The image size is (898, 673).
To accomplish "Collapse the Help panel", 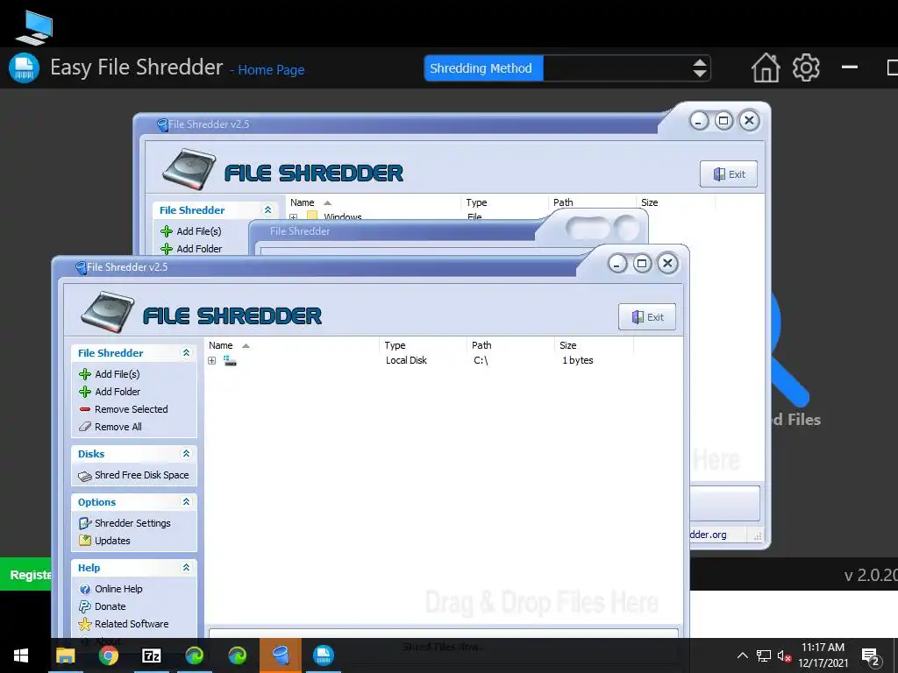I will coord(186,568).
